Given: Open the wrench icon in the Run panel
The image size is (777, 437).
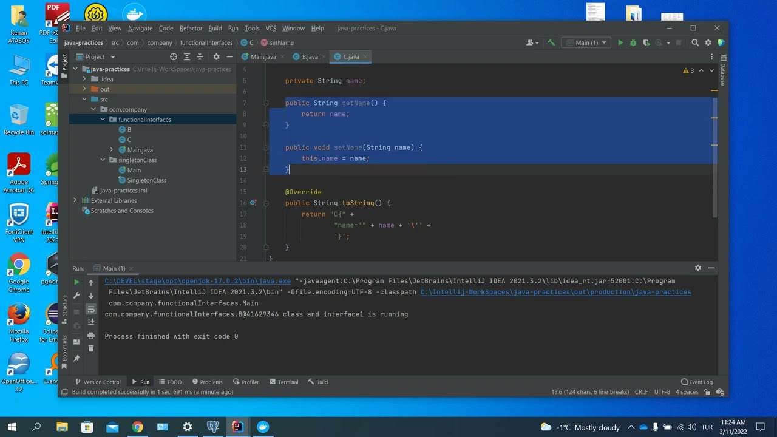Looking at the screenshot, I should [x=76, y=296].
